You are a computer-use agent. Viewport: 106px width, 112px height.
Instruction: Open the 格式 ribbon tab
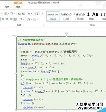(x=18, y=7)
